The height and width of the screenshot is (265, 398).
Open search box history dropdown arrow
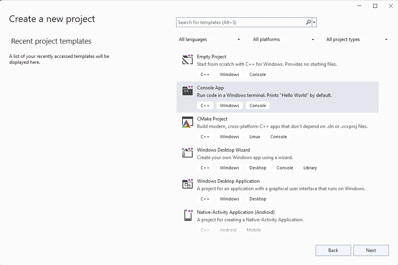[314, 22]
